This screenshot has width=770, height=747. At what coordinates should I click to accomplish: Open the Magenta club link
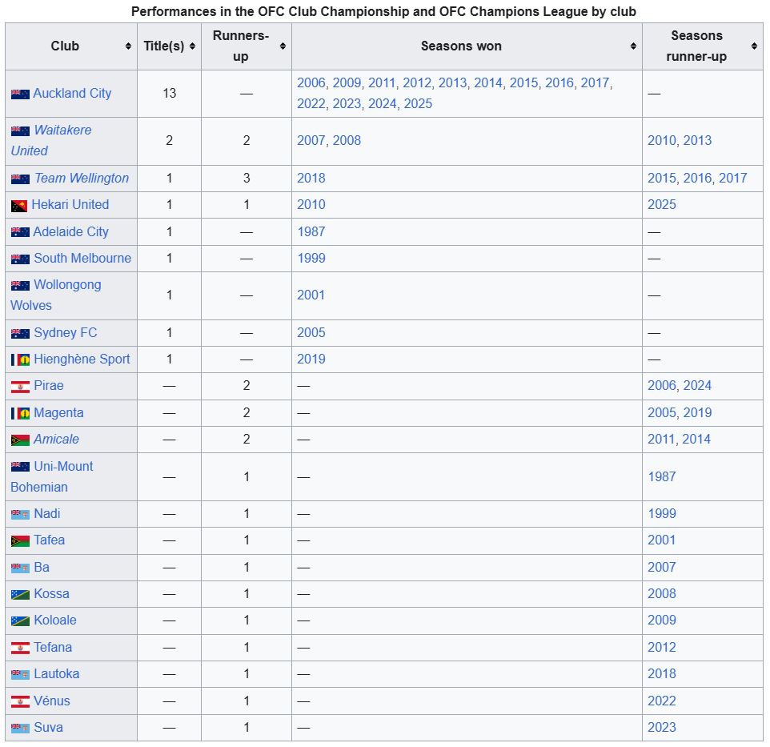[x=58, y=413]
